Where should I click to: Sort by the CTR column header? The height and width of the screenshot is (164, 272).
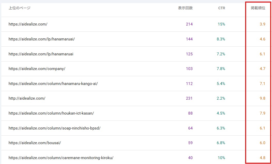click(222, 8)
